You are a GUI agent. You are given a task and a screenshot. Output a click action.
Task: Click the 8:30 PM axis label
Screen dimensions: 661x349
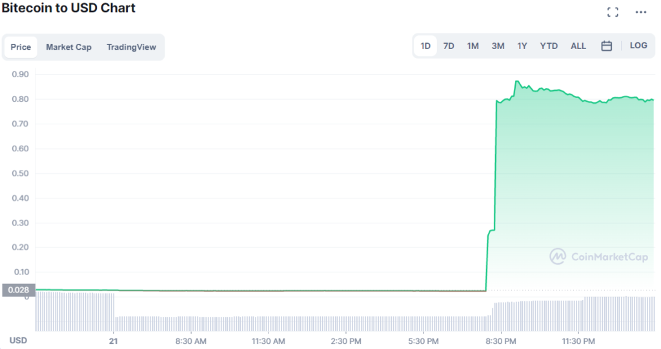(500, 341)
